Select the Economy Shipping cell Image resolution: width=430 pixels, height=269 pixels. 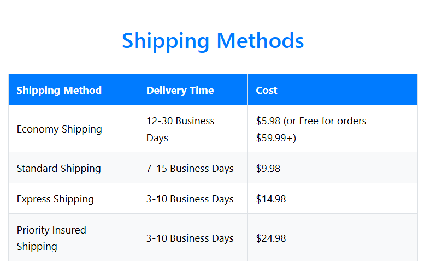coord(59,129)
